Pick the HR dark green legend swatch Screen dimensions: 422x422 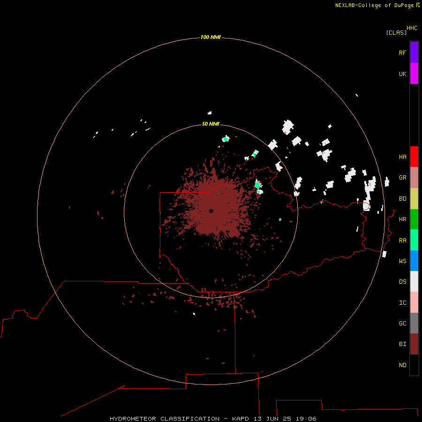coord(414,219)
